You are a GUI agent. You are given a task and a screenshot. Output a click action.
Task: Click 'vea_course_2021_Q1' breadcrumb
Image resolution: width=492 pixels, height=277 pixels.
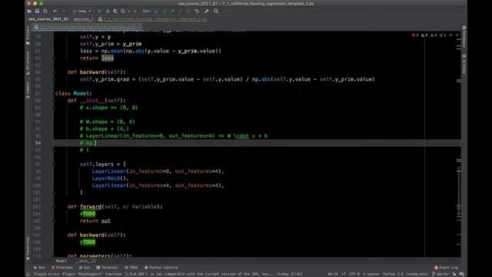tap(48, 19)
